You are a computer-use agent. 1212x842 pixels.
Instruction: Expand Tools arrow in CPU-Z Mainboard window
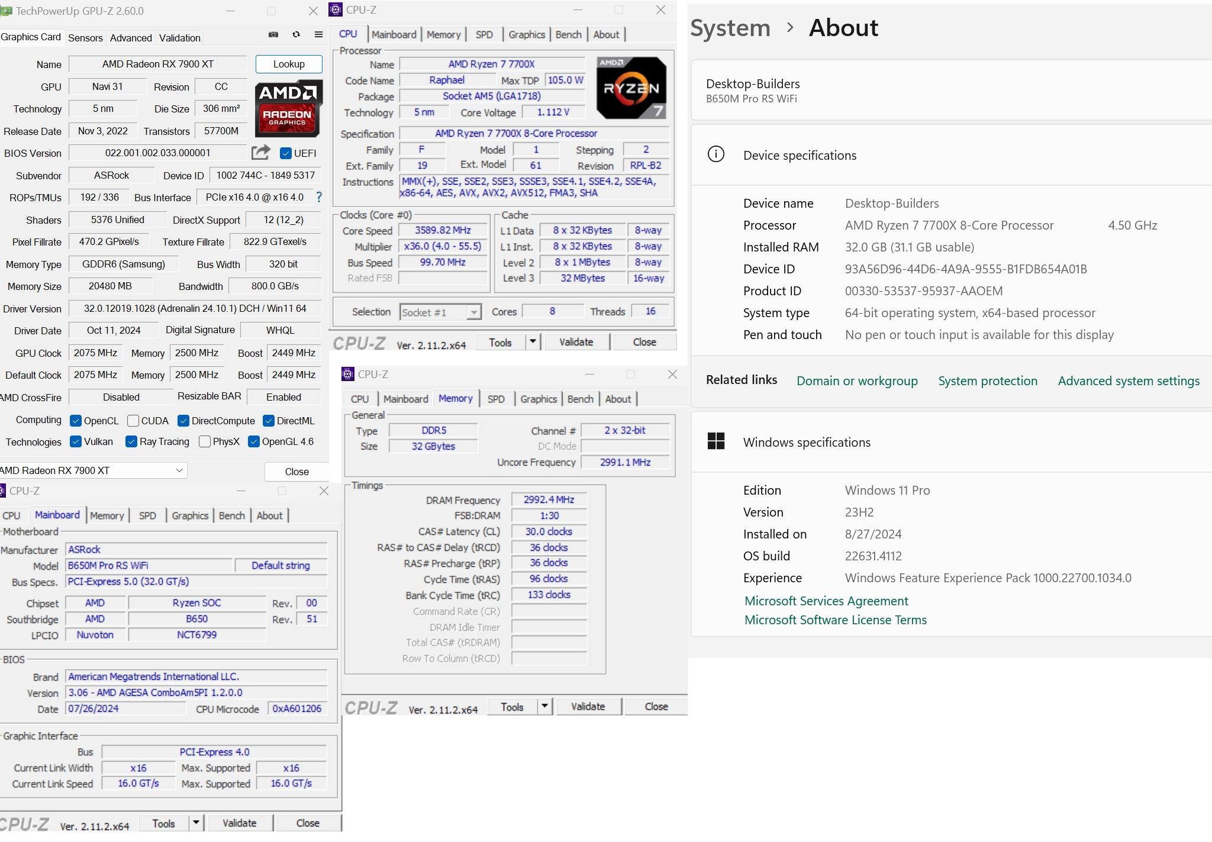pyautogui.click(x=196, y=822)
